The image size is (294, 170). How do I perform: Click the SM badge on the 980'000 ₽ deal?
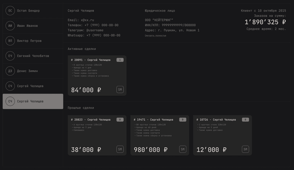[x=183, y=149]
